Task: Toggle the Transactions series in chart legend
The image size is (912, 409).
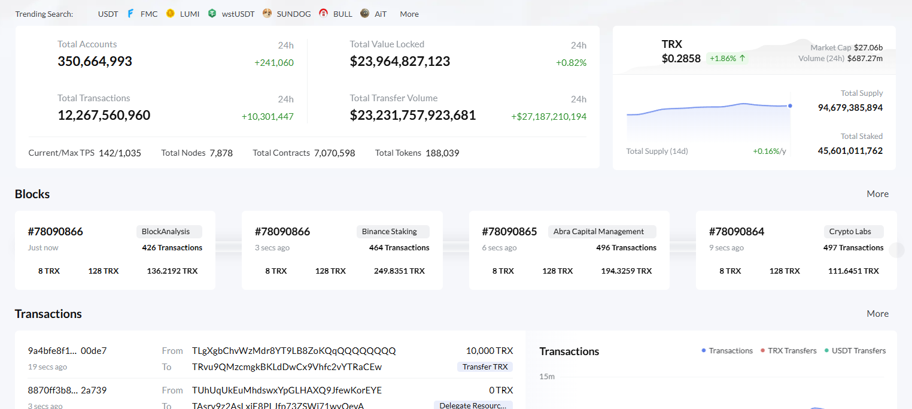Action: click(x=727, y=351)
